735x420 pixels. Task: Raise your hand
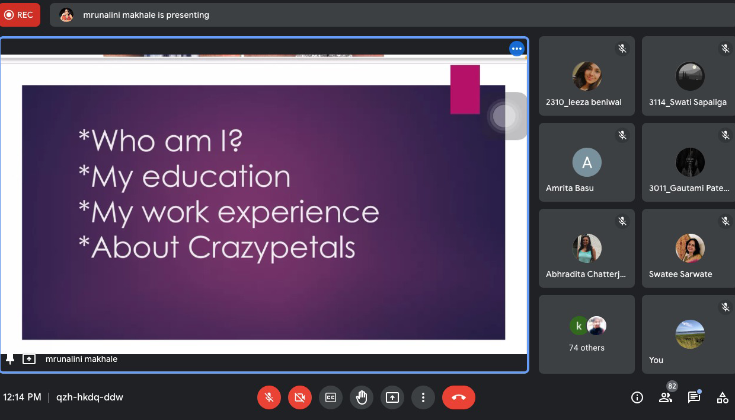tap(362, 397)
